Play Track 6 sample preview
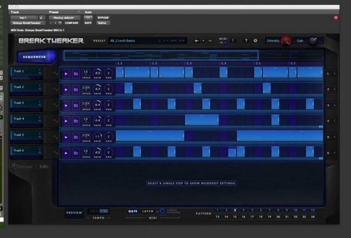 66,153
